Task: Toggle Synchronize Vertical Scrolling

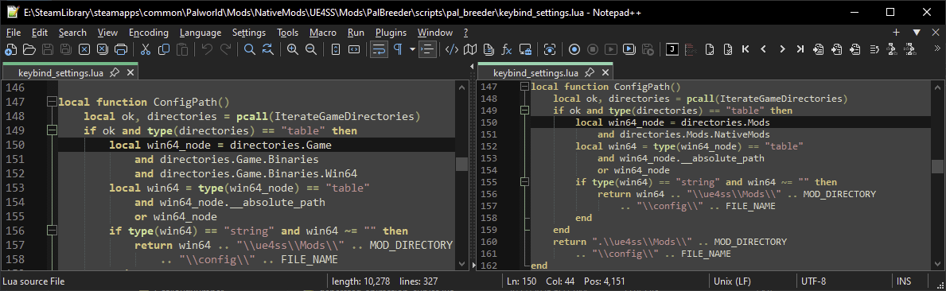Action: 336,49
